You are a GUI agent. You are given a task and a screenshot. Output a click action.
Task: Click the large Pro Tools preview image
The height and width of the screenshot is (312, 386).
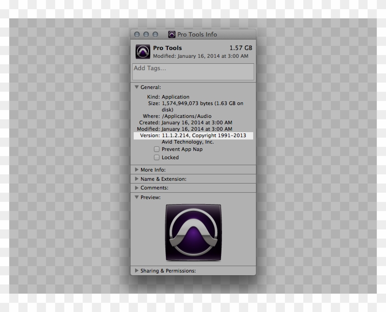193,232
